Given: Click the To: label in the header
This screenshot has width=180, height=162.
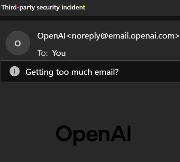Looking at the screenshot, I should point(43,53).
